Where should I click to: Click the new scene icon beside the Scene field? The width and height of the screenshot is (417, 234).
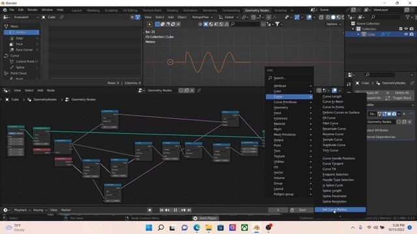353,10
